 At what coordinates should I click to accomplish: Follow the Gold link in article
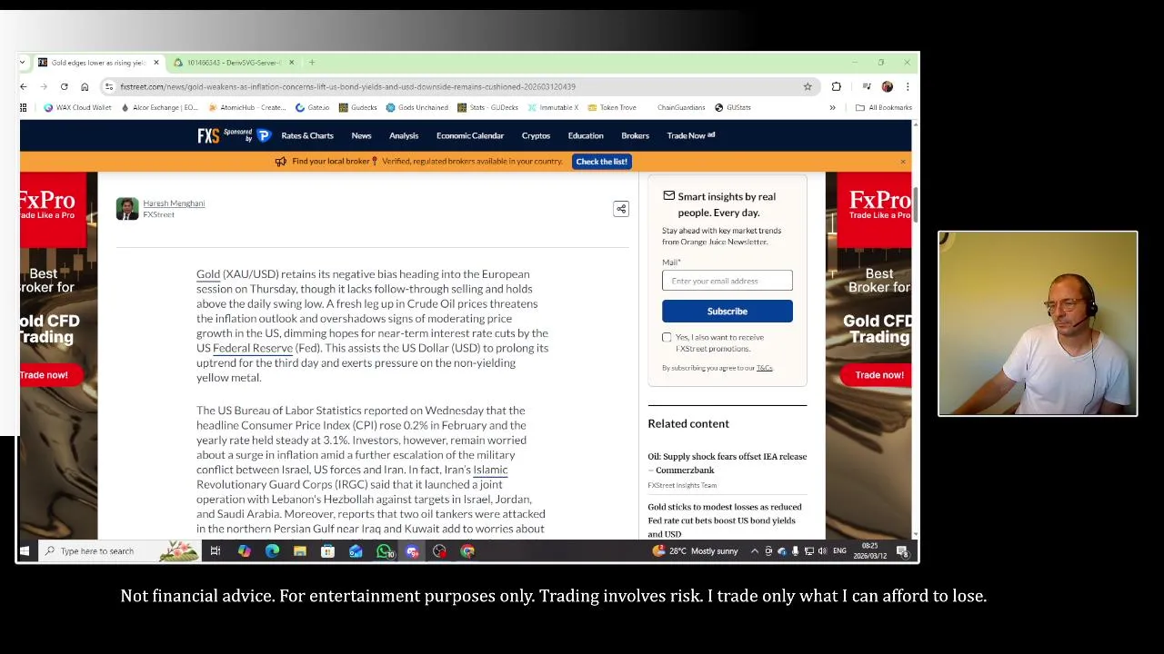coord(208,274)
